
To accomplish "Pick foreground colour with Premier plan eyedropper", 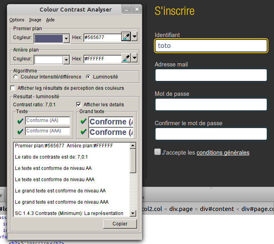I will click(126, 37).
